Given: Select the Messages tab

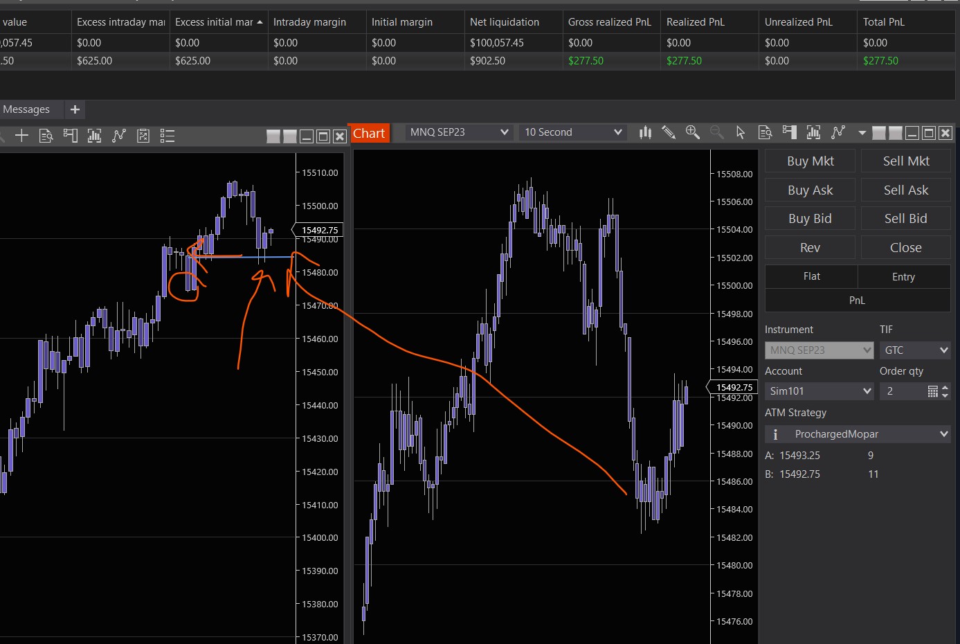Looking at the screenshot, I should pyautogui.click(x=26, y=109).
